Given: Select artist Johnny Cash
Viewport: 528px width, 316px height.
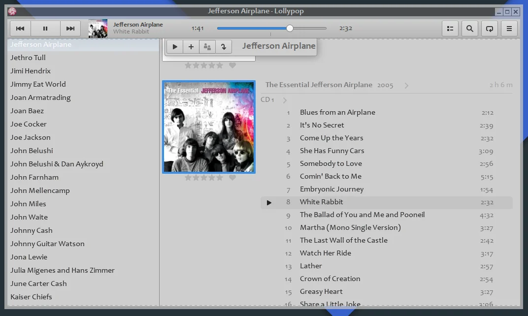Looking at the screenshot, I should [83, 230].
